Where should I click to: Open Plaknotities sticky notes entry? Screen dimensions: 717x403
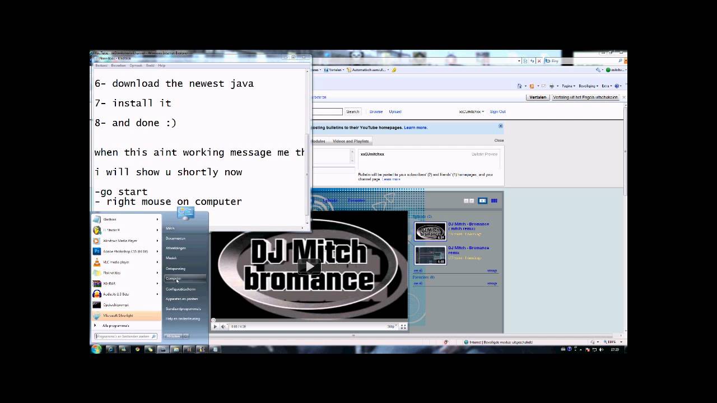(x=126, y=273)
